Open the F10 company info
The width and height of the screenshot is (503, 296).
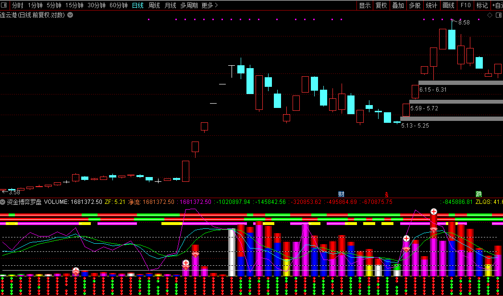465,5
